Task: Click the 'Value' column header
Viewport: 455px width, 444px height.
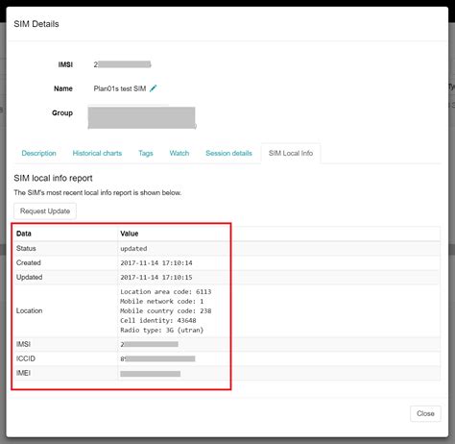Action: (x=130, y=234)
